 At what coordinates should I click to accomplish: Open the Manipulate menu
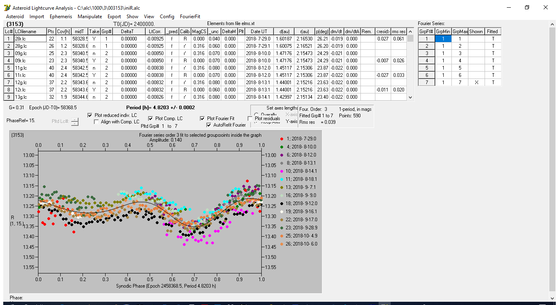(90, 17)
